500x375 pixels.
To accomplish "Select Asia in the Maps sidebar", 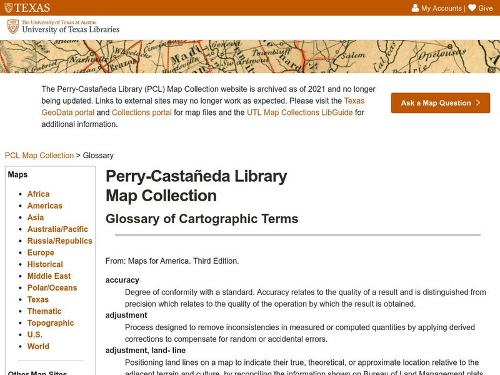I will click(36, 217).
